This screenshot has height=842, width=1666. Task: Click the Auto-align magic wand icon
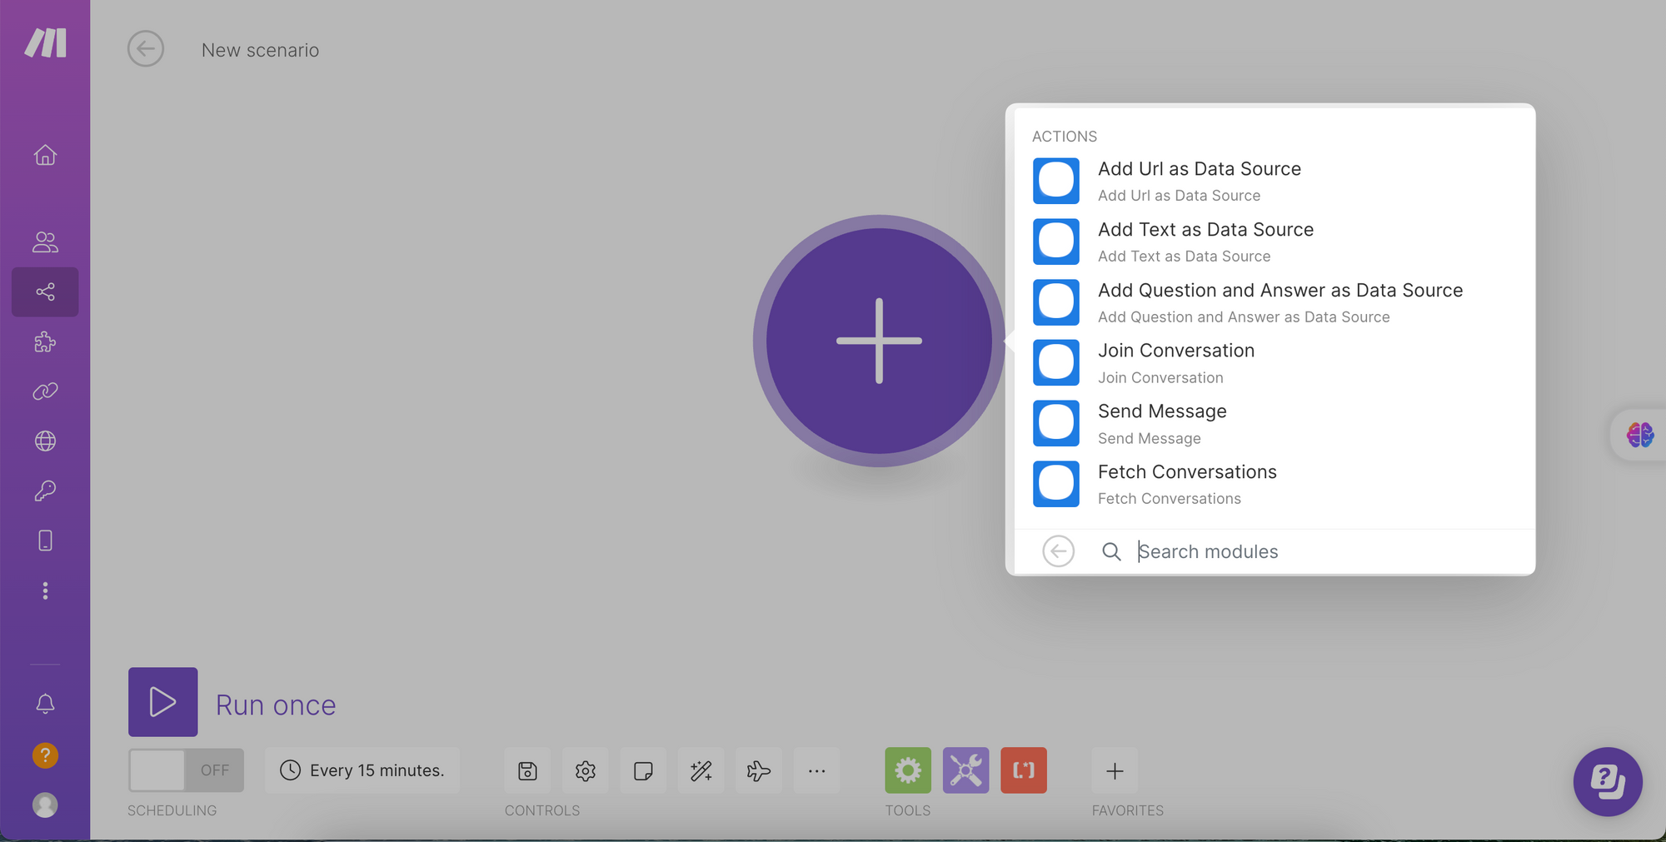pos(701,770)
